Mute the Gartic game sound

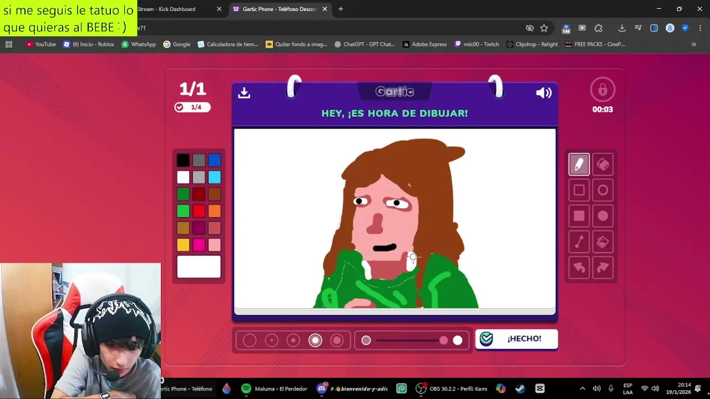coord(544,93)
